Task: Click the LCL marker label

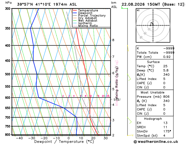Action: click(117, 99)
